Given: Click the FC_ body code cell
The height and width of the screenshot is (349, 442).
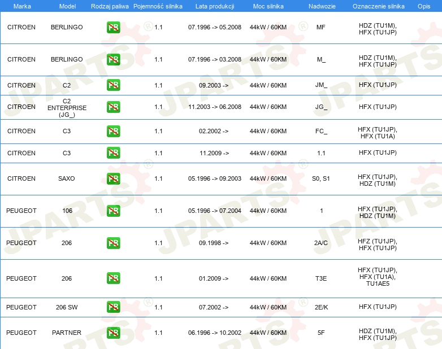Looking at the screenshot, I should coord(322,131).
